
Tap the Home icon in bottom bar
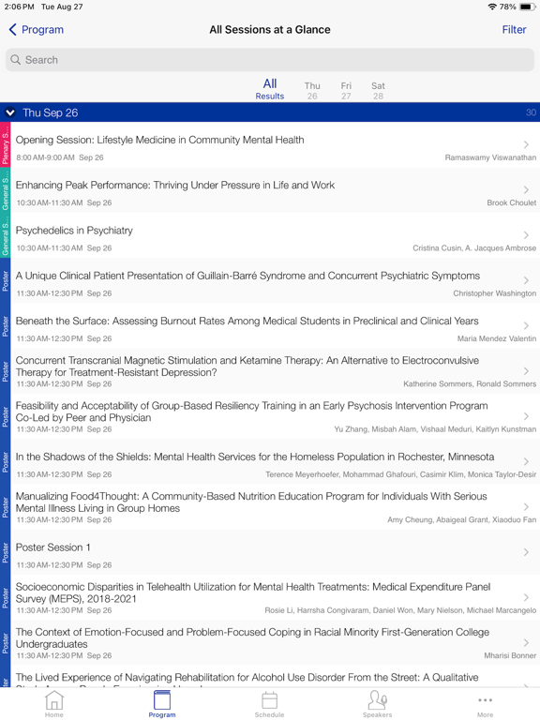click(54, 699)
